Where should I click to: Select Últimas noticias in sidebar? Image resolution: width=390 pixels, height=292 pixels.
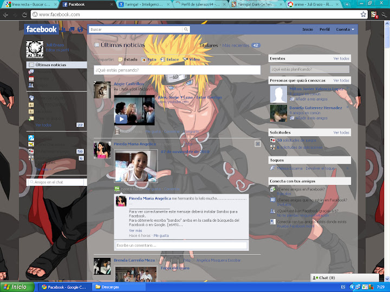pyautogui.click(x=57, y=65)
